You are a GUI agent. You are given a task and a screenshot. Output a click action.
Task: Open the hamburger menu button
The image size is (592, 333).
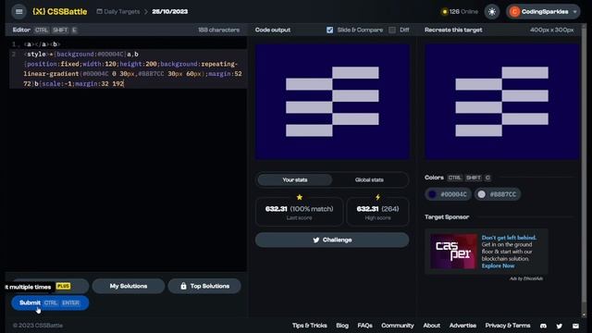point(18,12)
